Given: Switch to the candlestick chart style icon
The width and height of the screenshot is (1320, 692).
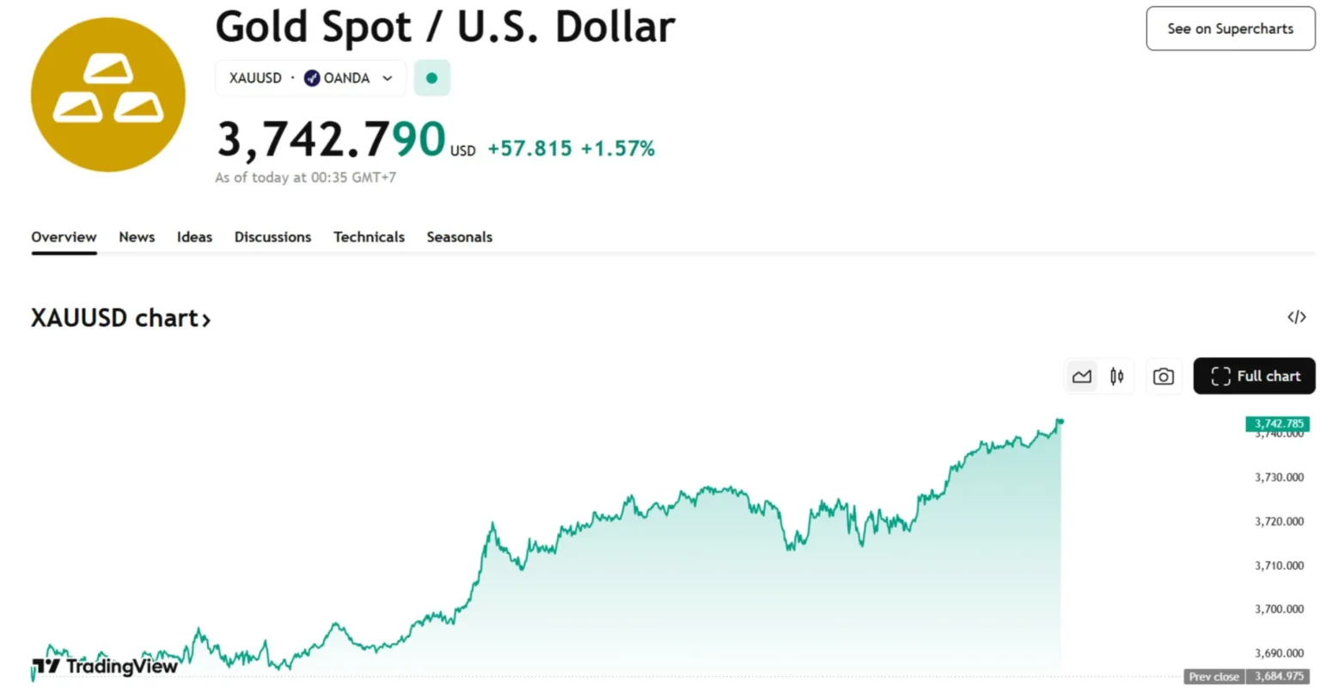Looking at the screenshot, I should pos(1116,376).
